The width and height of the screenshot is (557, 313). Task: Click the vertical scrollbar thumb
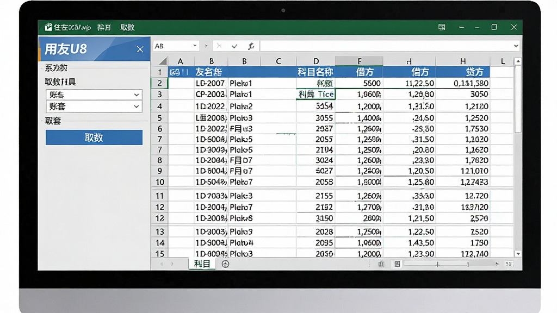click(518, 99)
